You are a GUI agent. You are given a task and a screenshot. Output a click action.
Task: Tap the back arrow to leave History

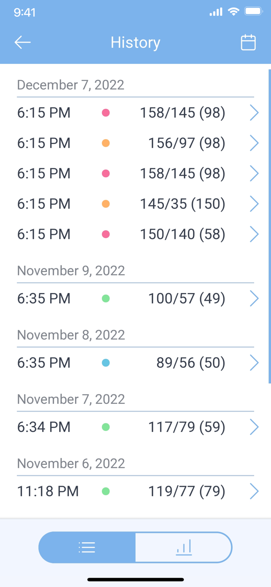pos(22,42)
